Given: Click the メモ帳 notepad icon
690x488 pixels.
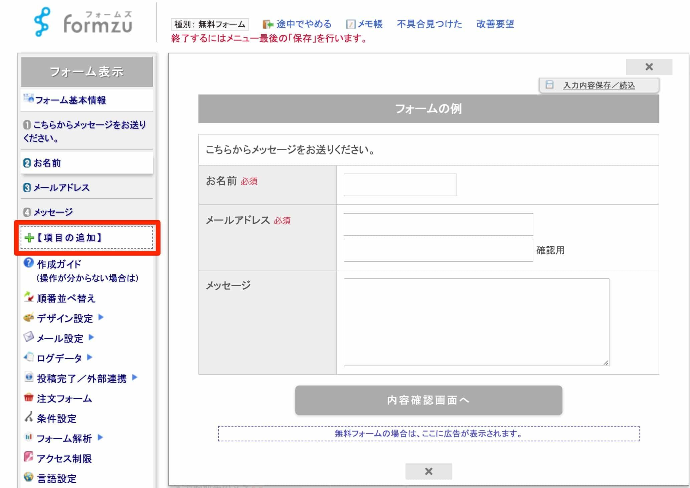Looking at the screenshot, I should coord(350,24).
